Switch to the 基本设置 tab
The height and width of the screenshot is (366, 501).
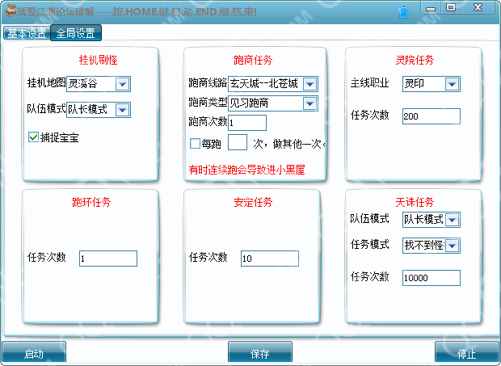pyautogui.click(x=27, y=33)
